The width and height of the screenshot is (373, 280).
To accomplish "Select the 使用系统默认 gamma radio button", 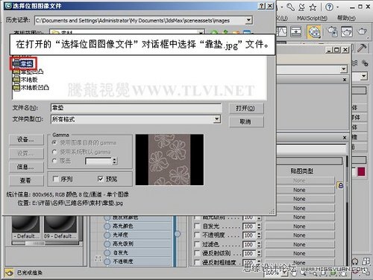I will [54, 152].
